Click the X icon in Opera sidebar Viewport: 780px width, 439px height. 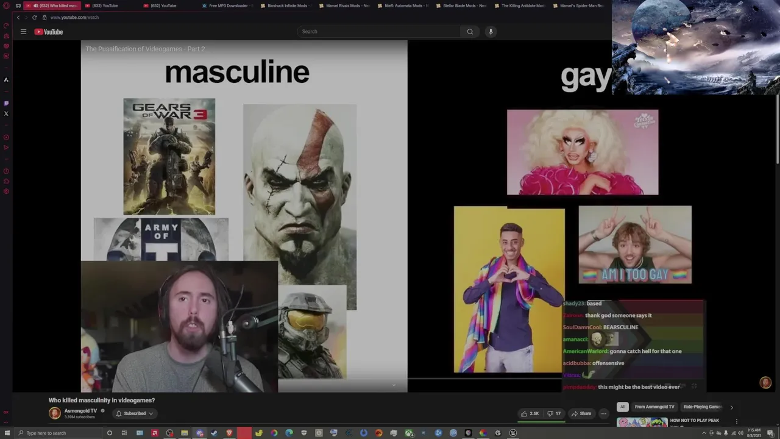6,113
